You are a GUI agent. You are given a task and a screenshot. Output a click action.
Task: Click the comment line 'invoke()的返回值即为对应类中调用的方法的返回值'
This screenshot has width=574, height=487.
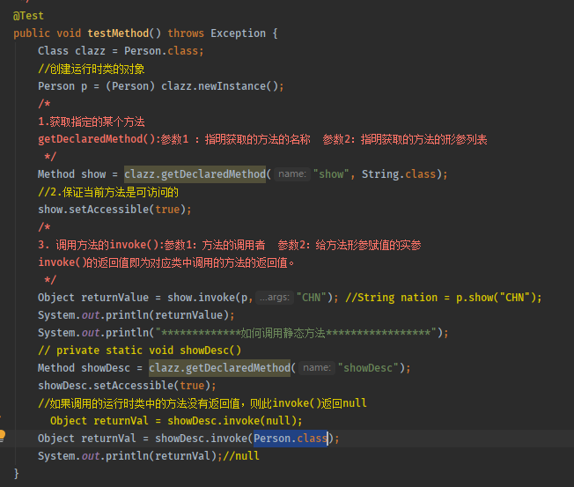(166, 262)
